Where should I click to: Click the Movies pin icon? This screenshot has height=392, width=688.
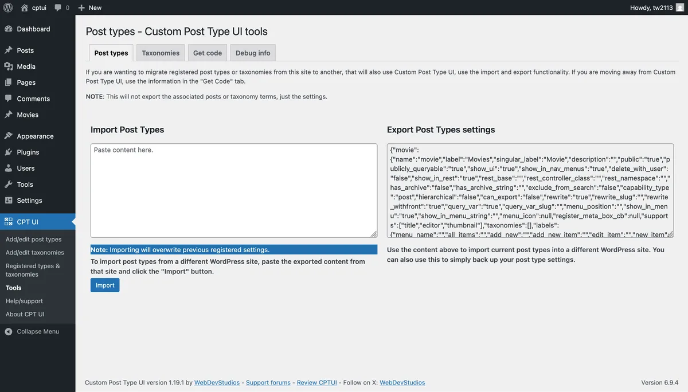point(9,115)
